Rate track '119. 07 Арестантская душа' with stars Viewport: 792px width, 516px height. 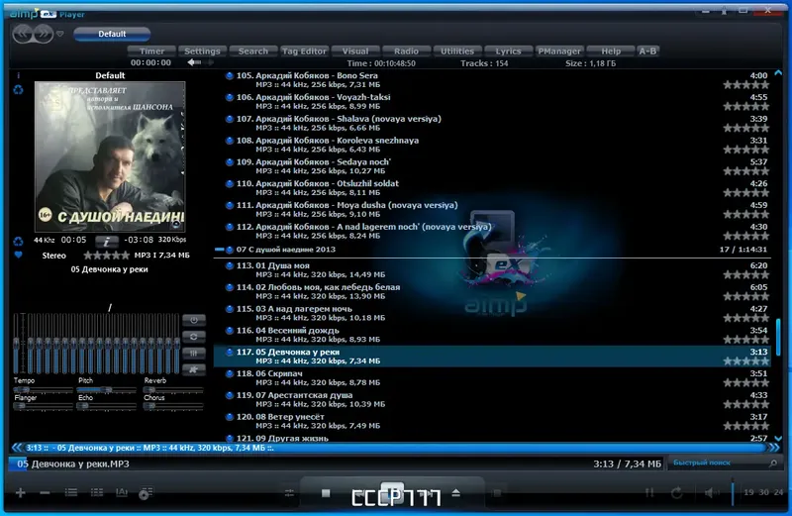coord(746,404)
